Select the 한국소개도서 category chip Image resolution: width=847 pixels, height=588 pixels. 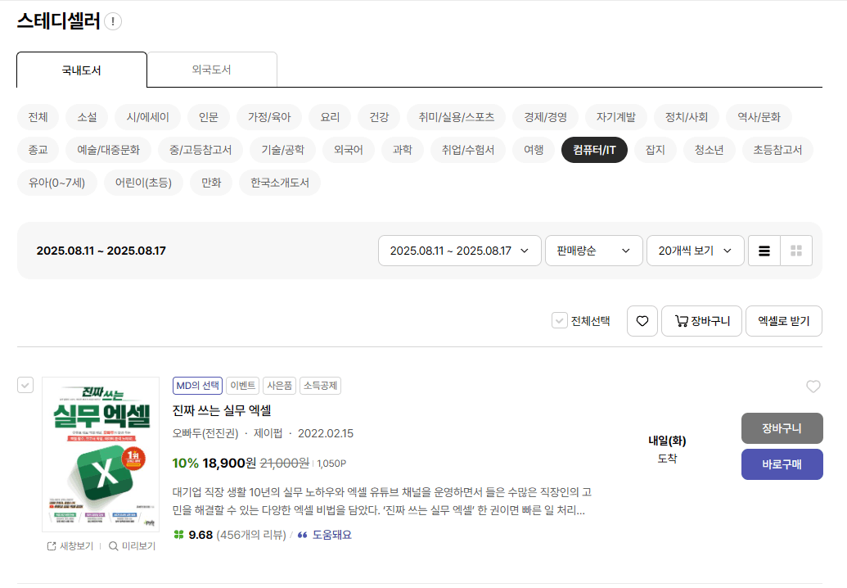pos(280,183)
